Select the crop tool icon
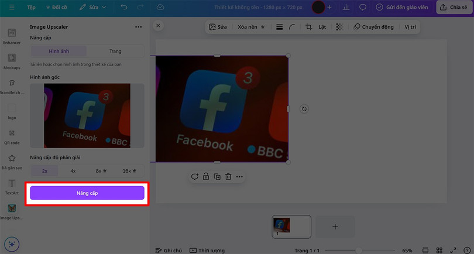The height and width of the screenshot is (254, 474). [x=308, y=27]
